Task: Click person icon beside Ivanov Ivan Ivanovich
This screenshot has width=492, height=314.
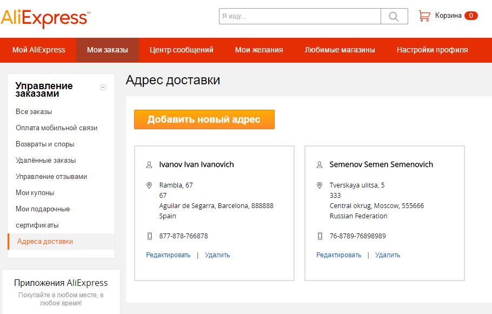Action: [150, 164]
